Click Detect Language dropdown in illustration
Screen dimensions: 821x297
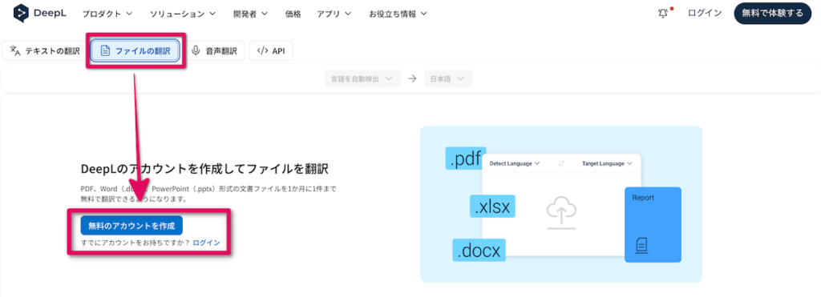515,163
